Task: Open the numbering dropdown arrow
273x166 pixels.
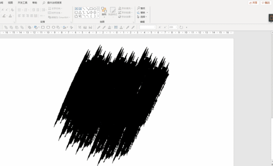Action: coord(29,10)
